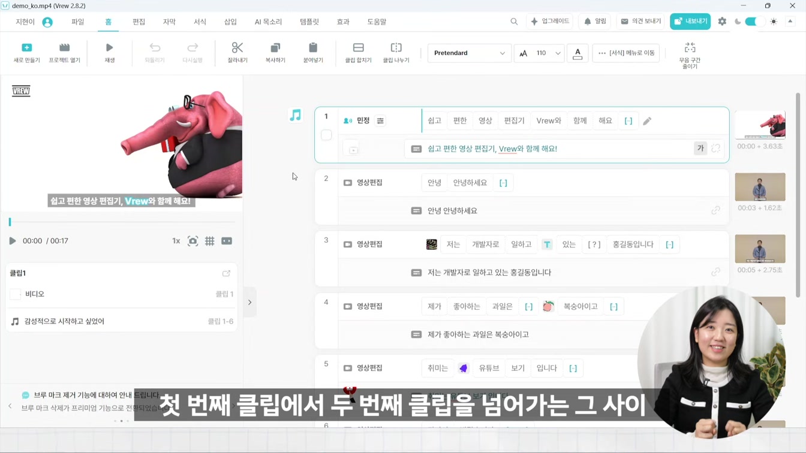Click the pop-out icon in 클립1 panel
The image size is (806, 453).
[226, 273]
